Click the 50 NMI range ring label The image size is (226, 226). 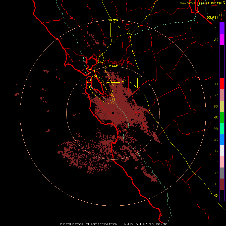(113, 67)
